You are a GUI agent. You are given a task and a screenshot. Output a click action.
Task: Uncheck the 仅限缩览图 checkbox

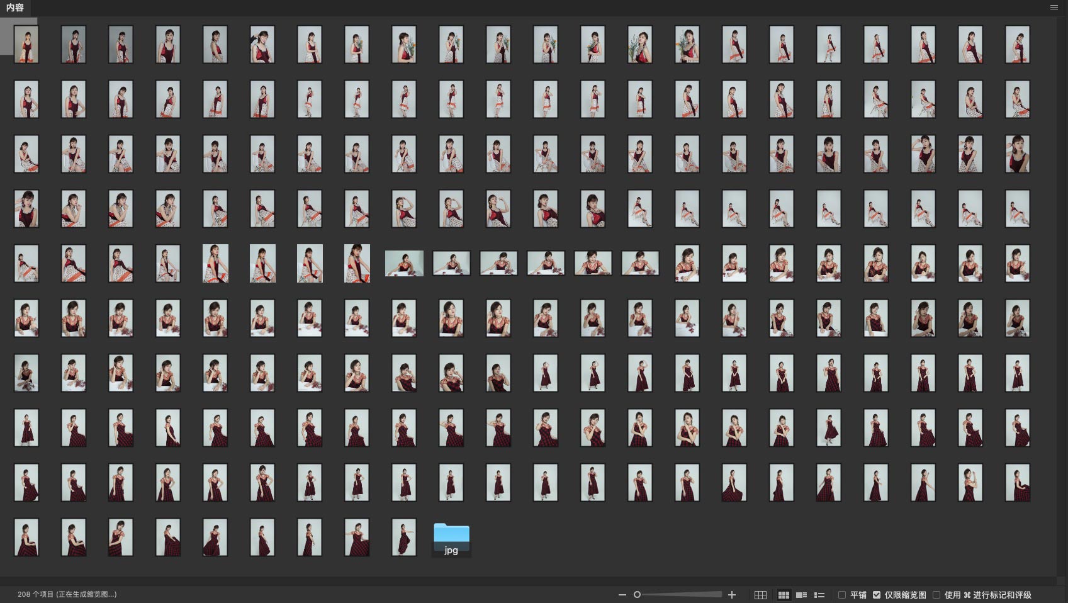(877, 595)
